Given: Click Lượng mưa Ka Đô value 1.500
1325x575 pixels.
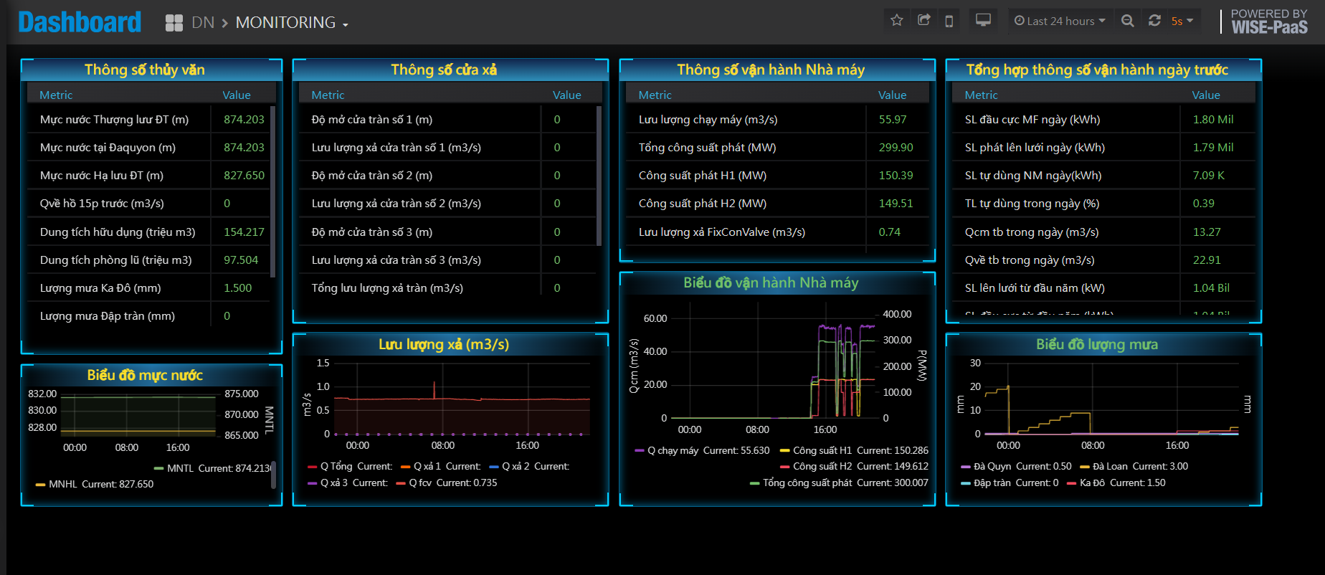Looking at the screenshot, I should pos(237,287).
